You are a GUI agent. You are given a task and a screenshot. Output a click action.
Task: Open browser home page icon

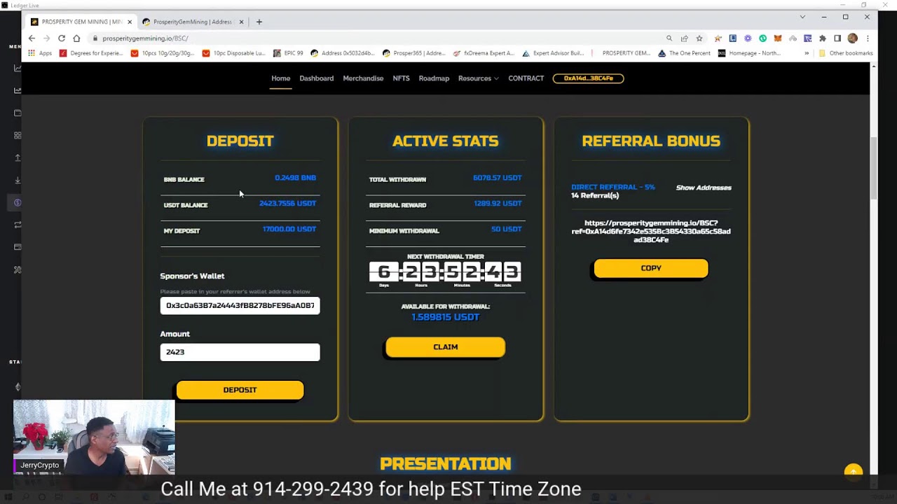(76, 38)
